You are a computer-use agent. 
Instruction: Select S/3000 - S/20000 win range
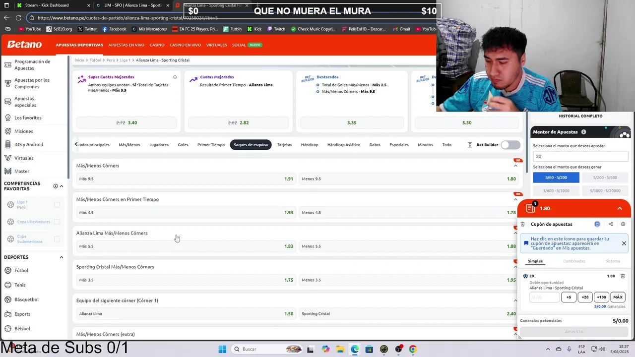point(605,190)
